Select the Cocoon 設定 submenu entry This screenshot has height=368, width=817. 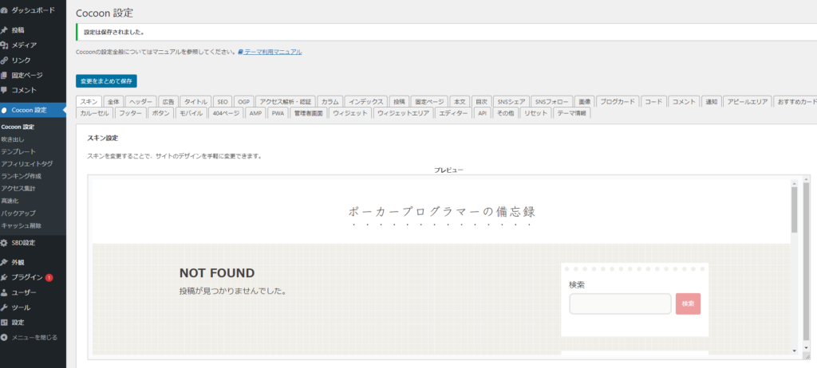point(18,127)
